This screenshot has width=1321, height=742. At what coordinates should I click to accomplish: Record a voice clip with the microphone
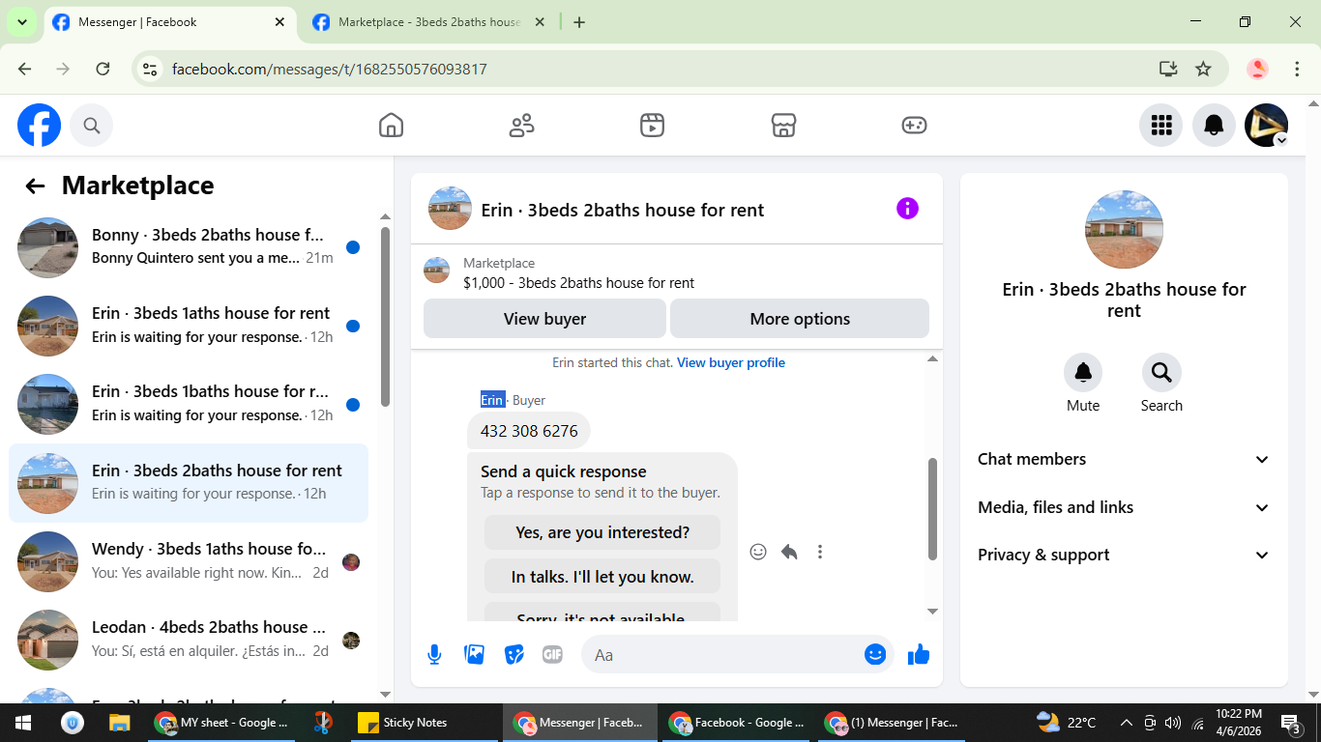pos(435,655)
